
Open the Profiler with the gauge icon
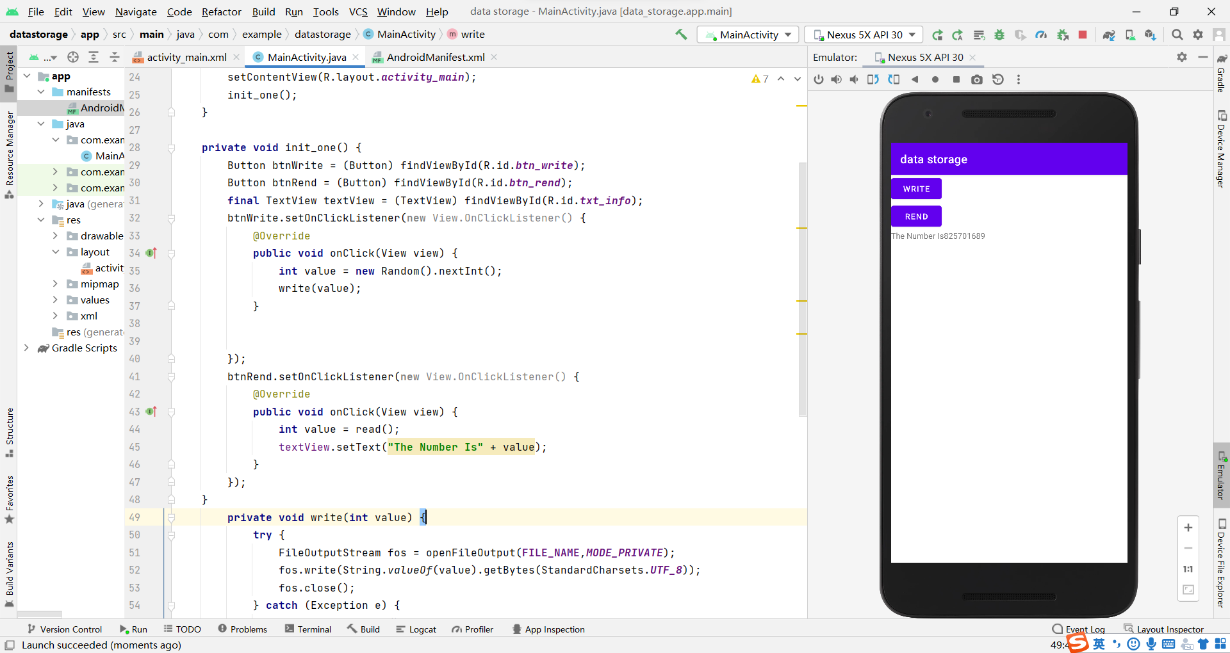point(1041,35)
